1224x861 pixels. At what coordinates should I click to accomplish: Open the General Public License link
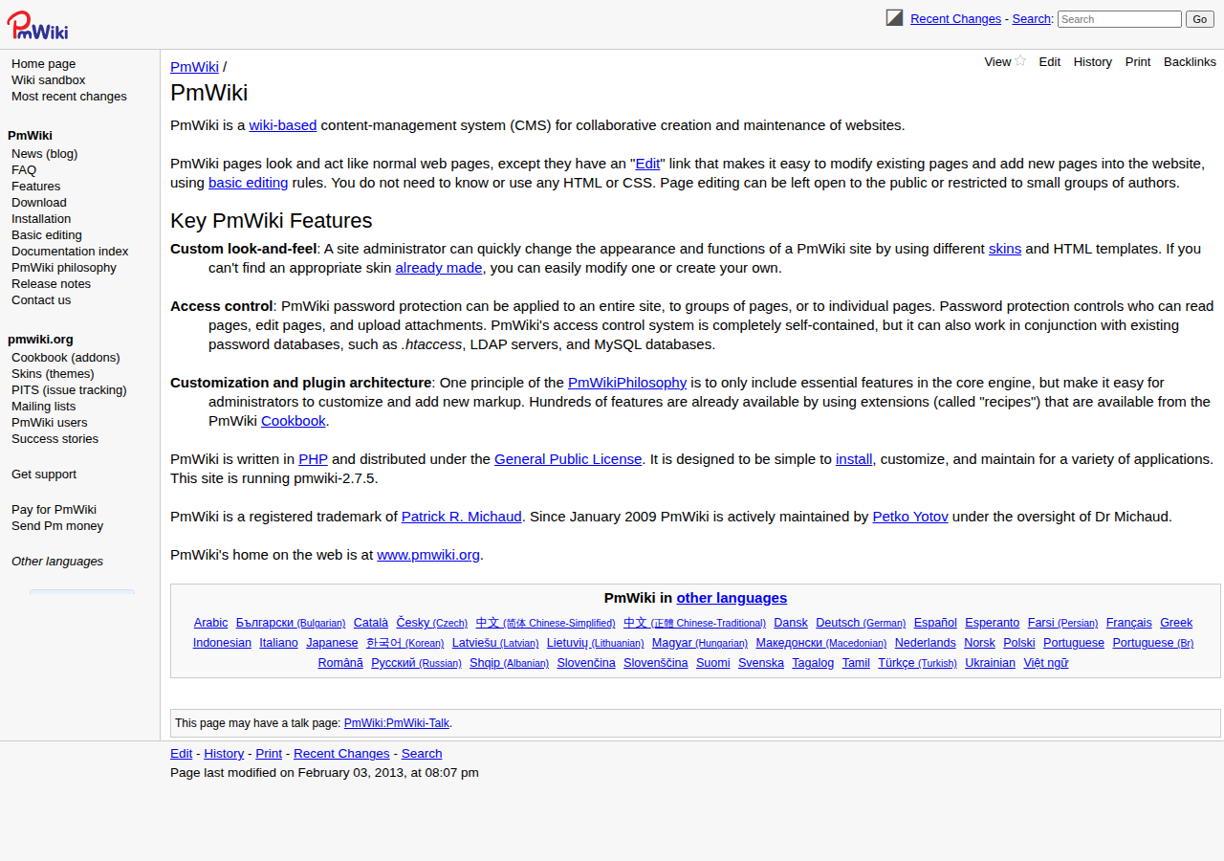pyautogui.click(x=568, y=459)
